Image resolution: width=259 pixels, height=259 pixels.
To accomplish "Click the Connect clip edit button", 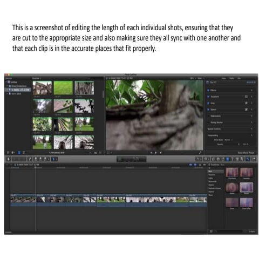I will coord(36,159).
